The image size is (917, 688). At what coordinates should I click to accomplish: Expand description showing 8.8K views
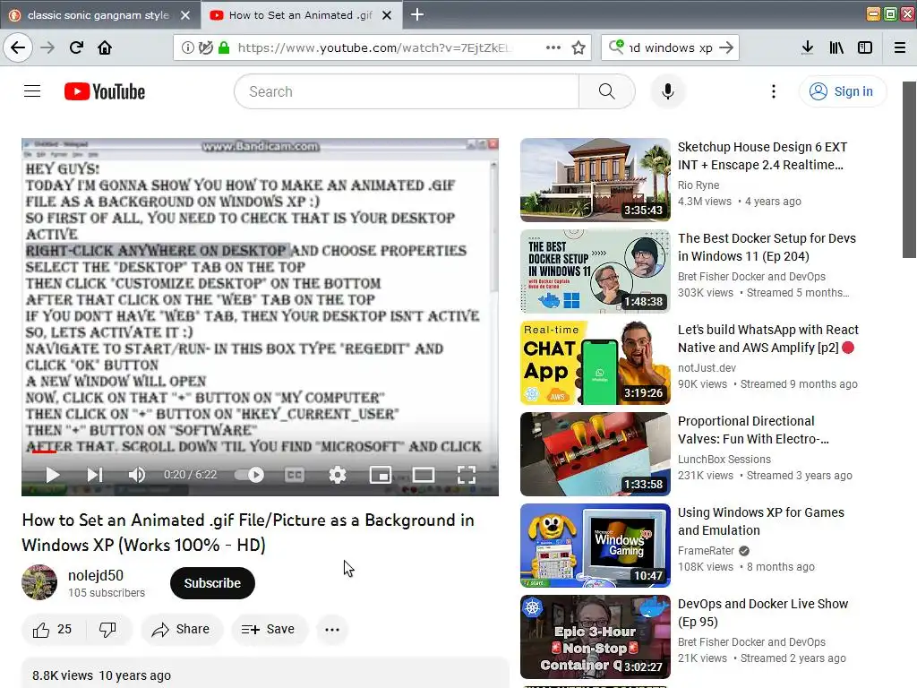265,674
